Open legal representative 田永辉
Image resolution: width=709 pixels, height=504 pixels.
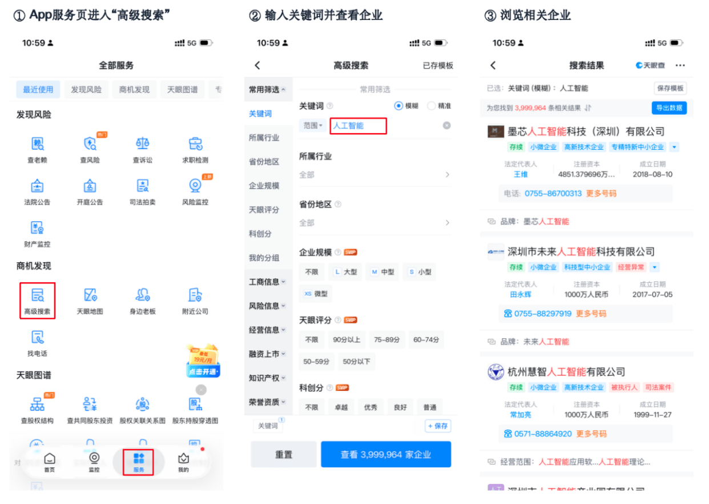click(521, 295)
